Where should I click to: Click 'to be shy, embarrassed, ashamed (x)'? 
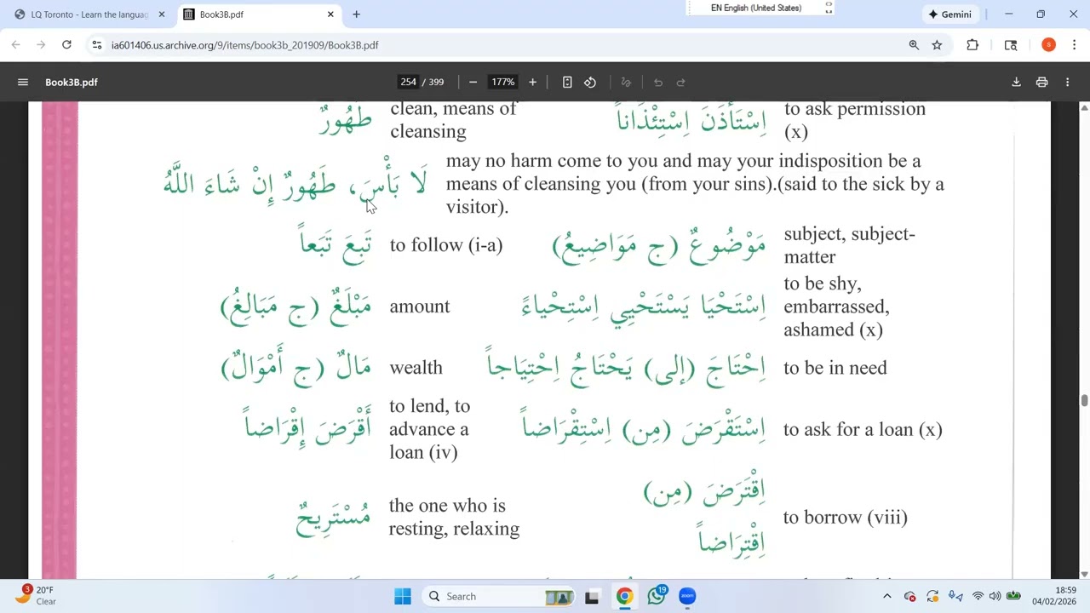click(x=837, y=306)
